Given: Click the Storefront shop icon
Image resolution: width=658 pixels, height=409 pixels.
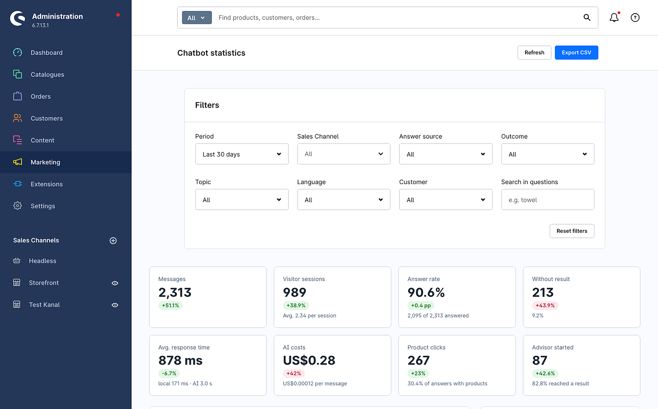Looking at the screenshot, I should [16, 283].
